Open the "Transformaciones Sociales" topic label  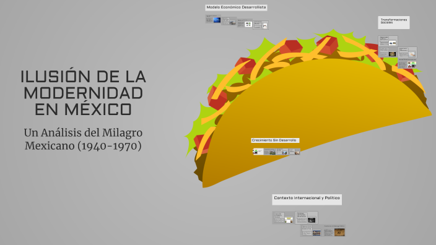[393, 22]
